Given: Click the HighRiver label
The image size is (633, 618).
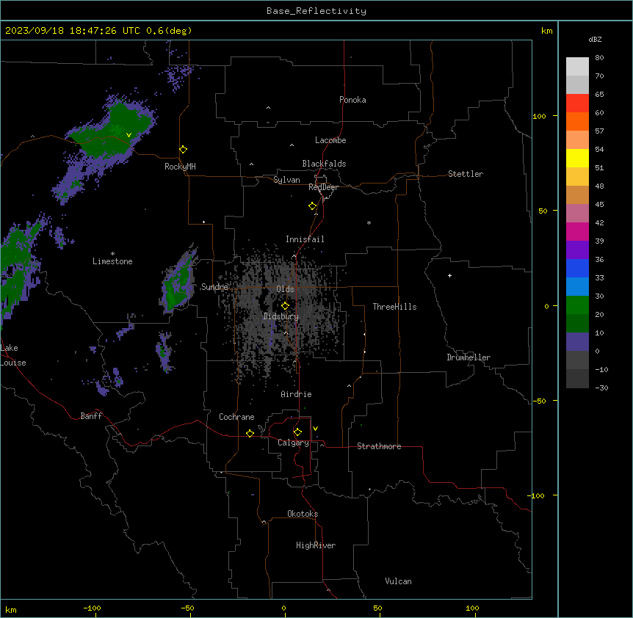Looking at the screenshot, I should click(316, 545).
